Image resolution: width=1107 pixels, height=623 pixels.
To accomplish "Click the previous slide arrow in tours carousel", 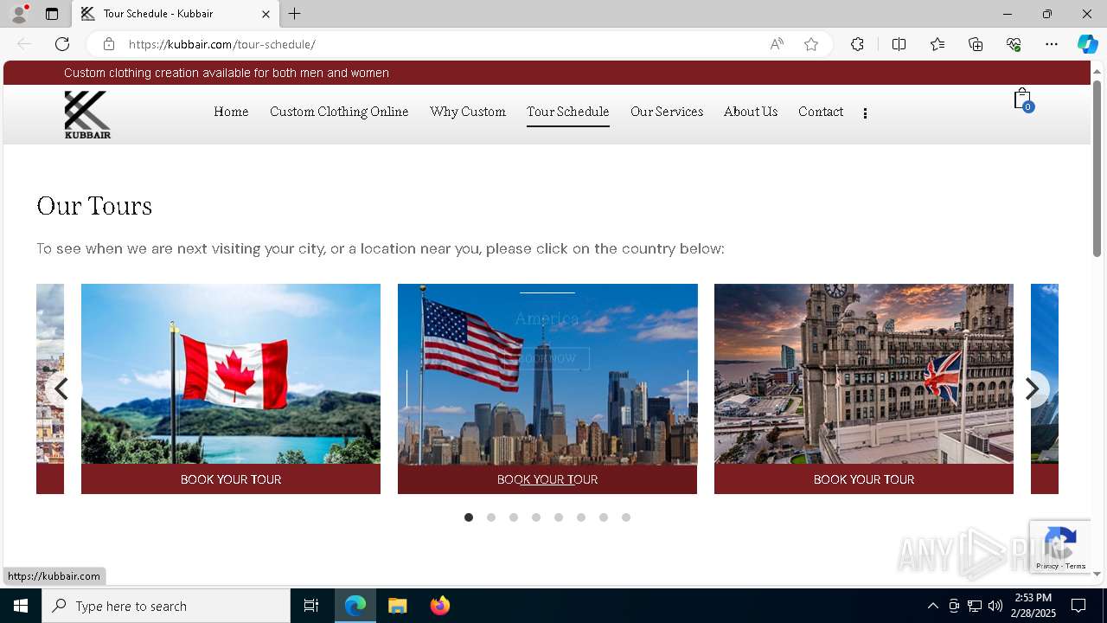I will [x=62, y=389].
